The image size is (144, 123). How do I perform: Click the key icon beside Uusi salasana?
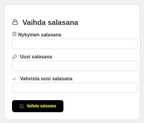pos(14,57)
